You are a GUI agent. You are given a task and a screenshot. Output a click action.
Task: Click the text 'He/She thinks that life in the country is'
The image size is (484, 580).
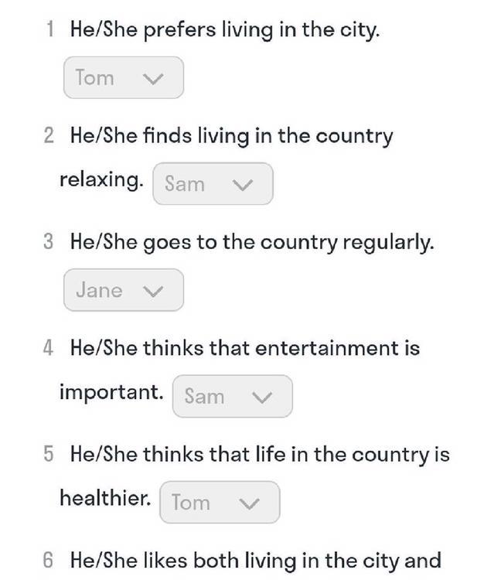click(x=259, y=454)
